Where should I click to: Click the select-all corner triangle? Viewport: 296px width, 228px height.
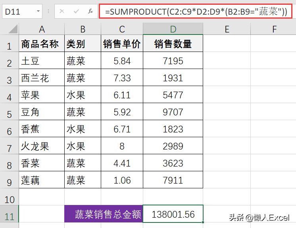tap(13, 29)
